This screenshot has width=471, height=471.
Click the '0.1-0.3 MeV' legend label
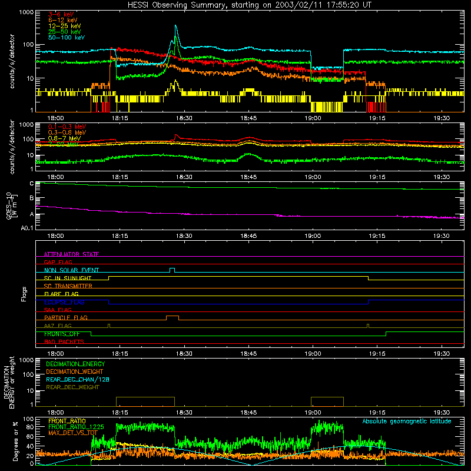point(67,127)
